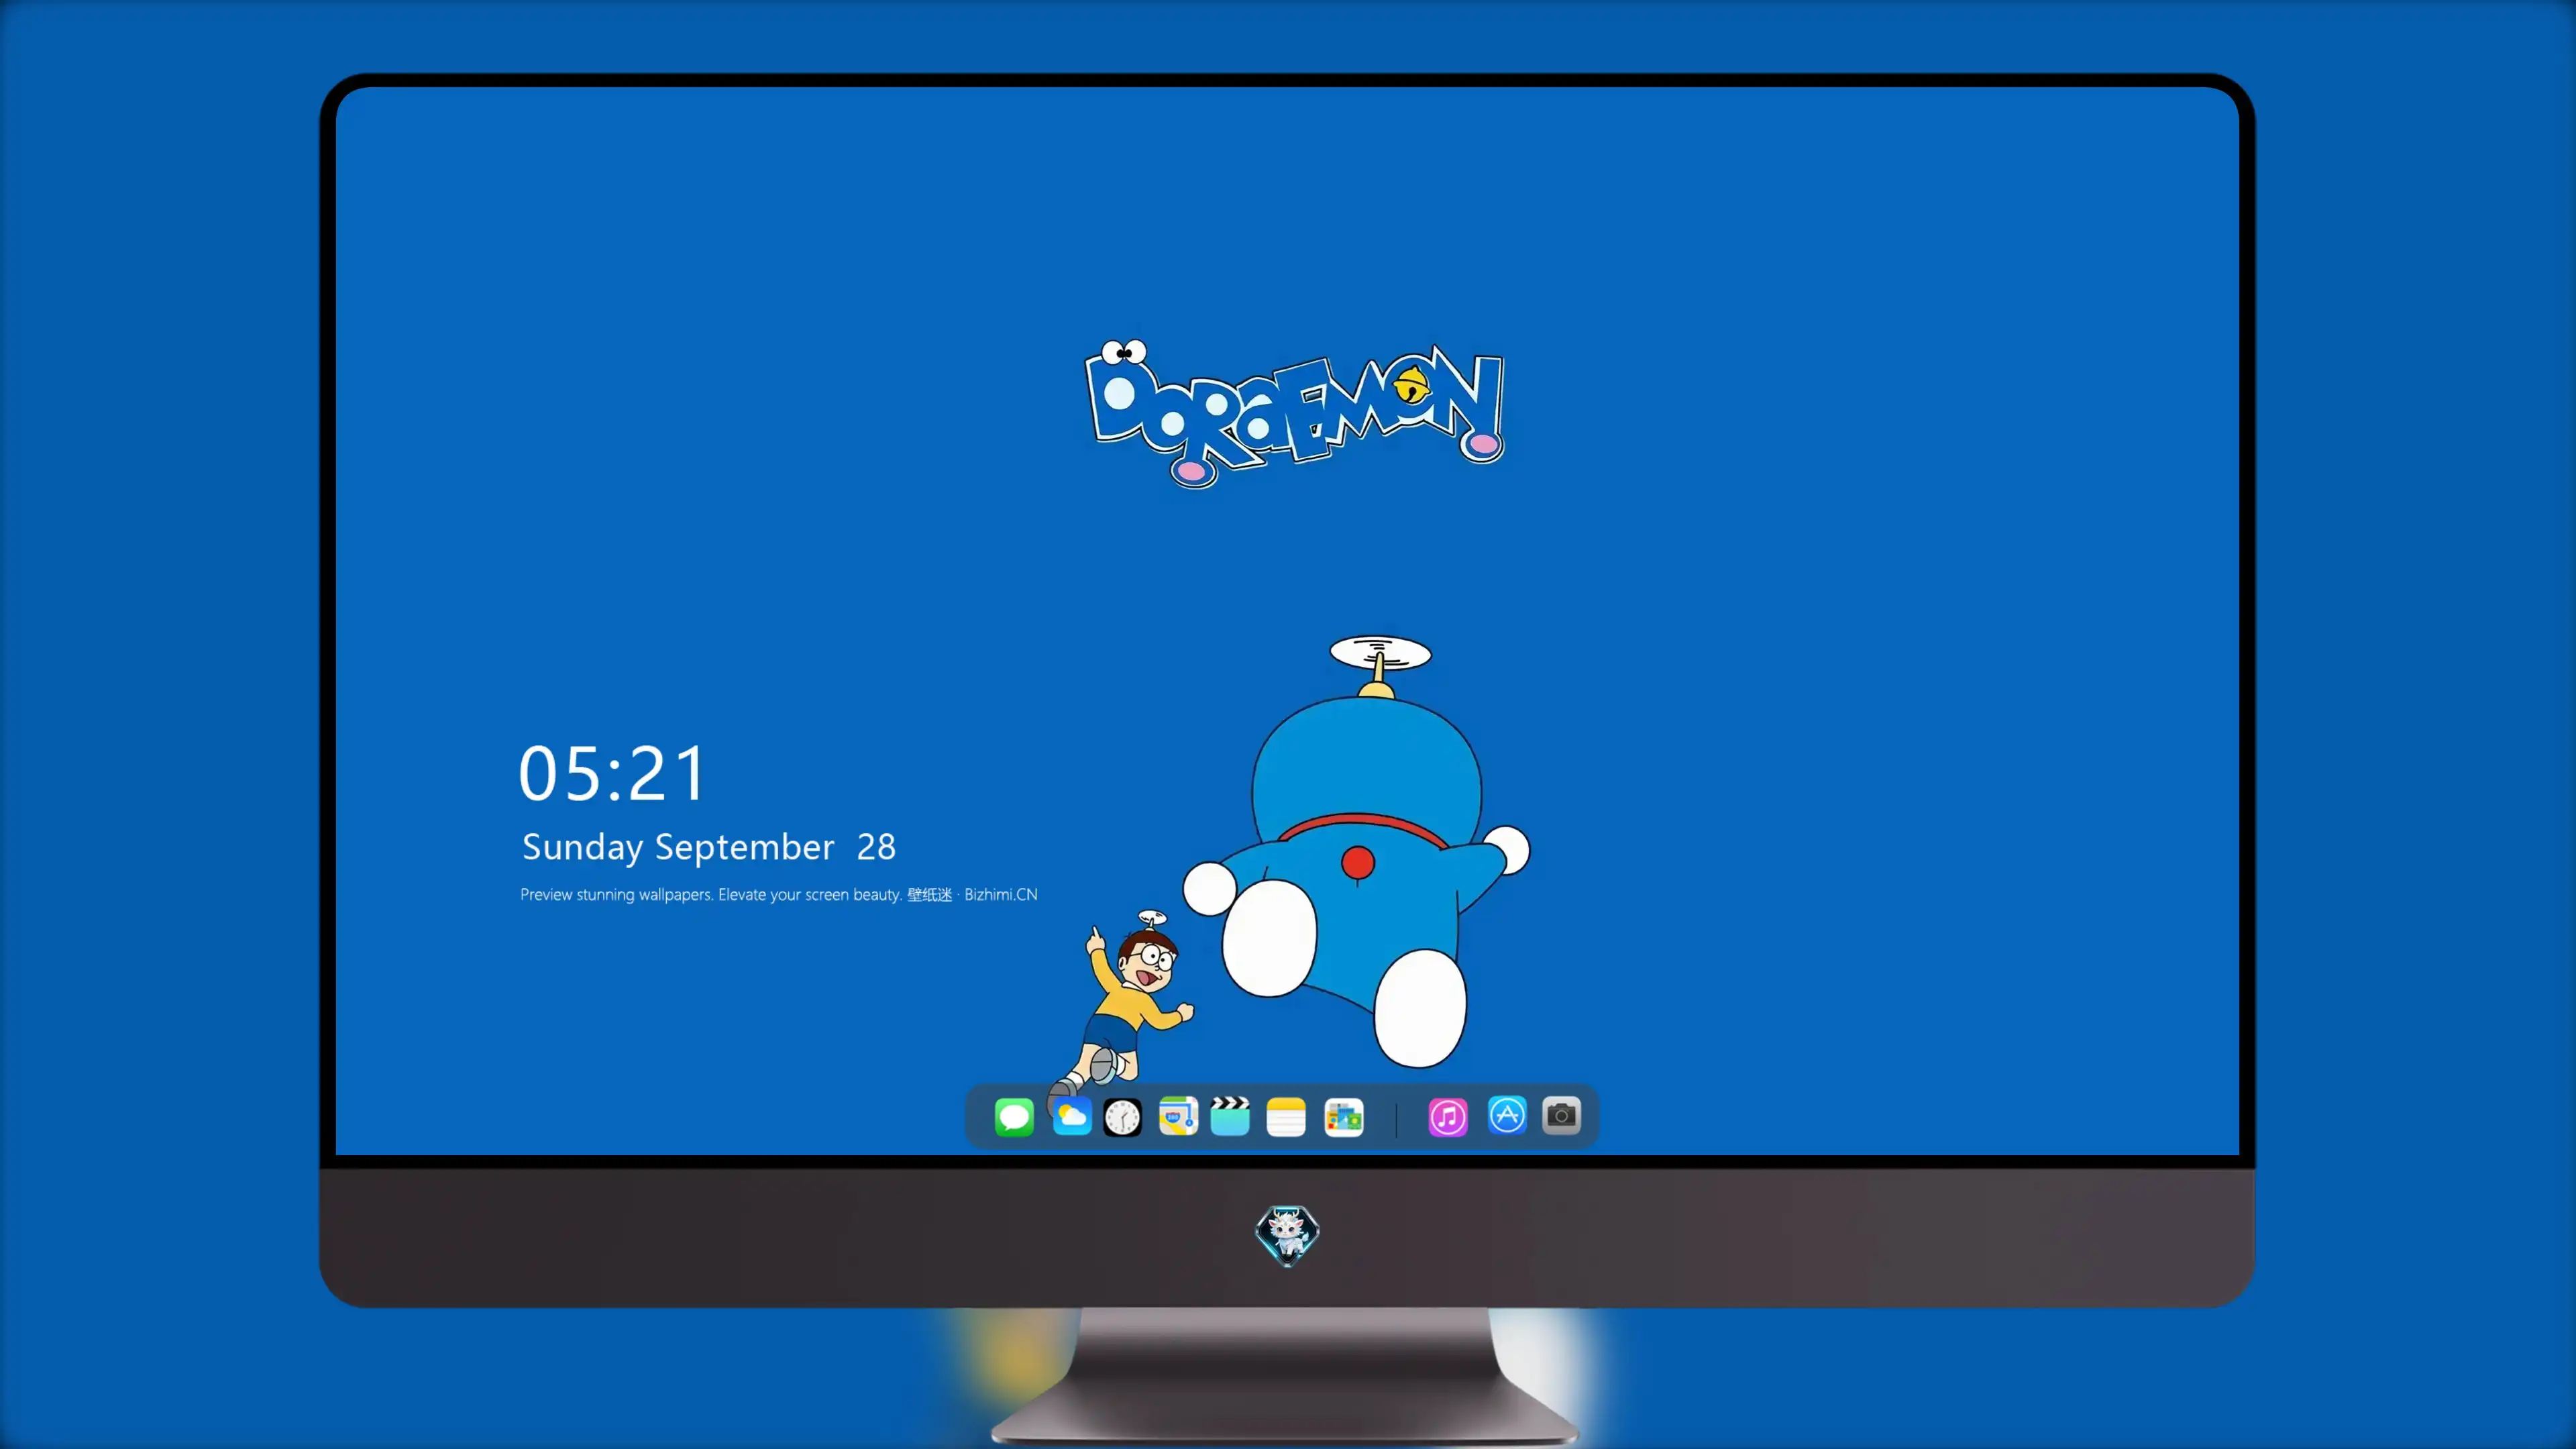This screenshot has width=2576, height=1449.
Task: Open the Maps app in the dock
Action: [x=1178, y=1116]
